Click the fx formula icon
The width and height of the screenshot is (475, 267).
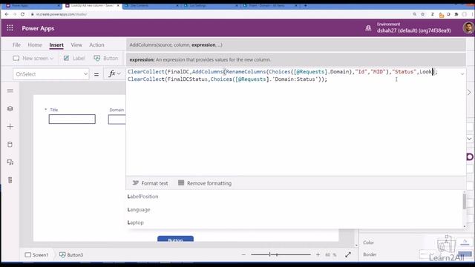tap(112, 73)
